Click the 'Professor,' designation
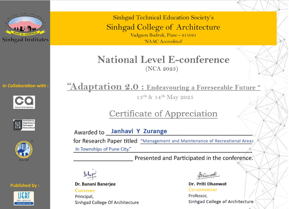The width and height of the screenshot is (289, 209). [x=198, y=196]
